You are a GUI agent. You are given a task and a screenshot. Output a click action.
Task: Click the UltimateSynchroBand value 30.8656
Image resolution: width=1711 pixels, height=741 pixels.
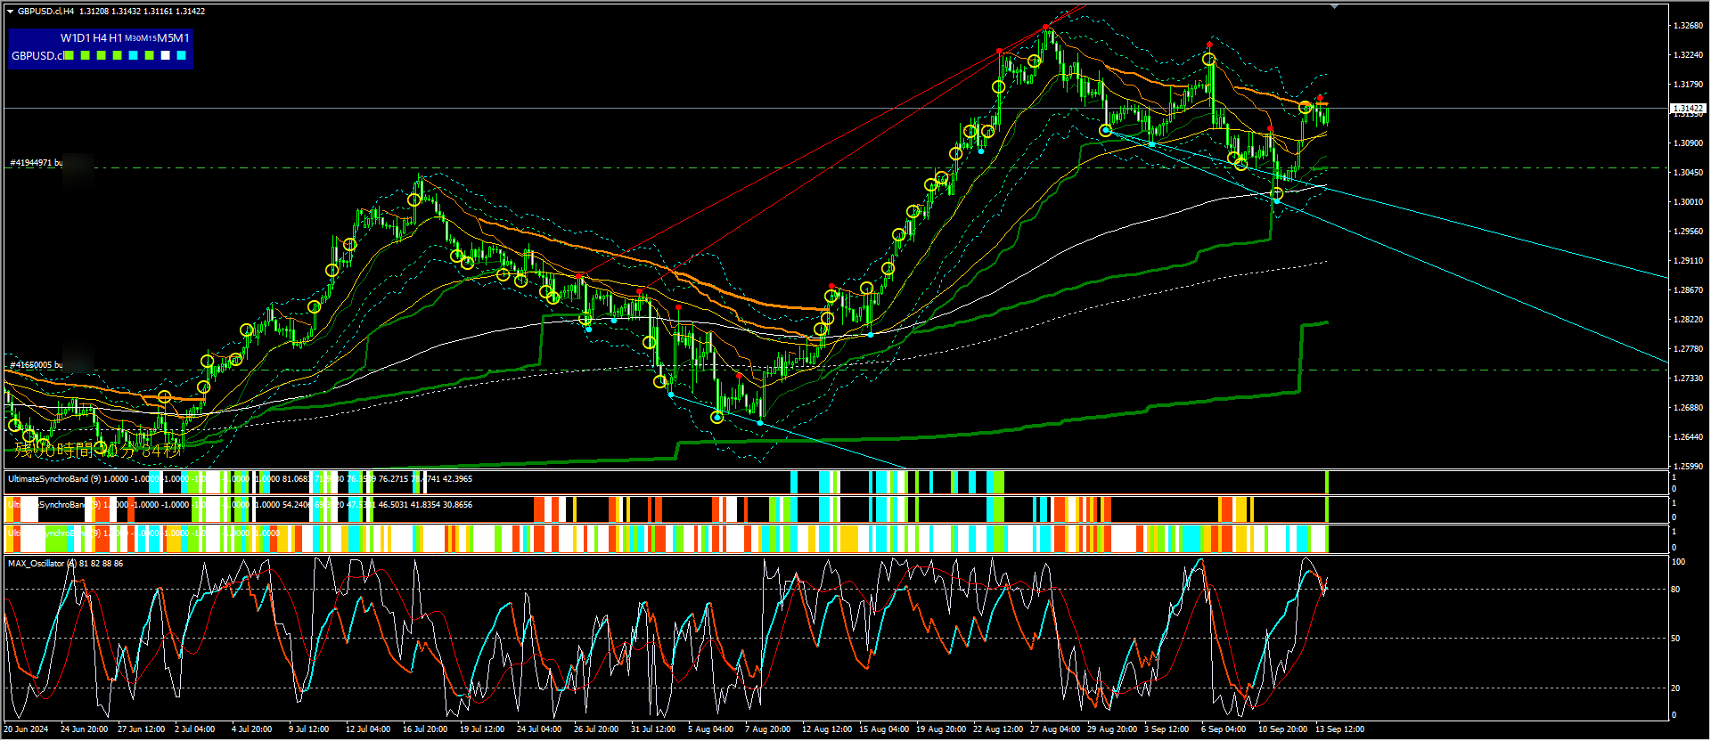pyautogui.click(x=457, y=505)
